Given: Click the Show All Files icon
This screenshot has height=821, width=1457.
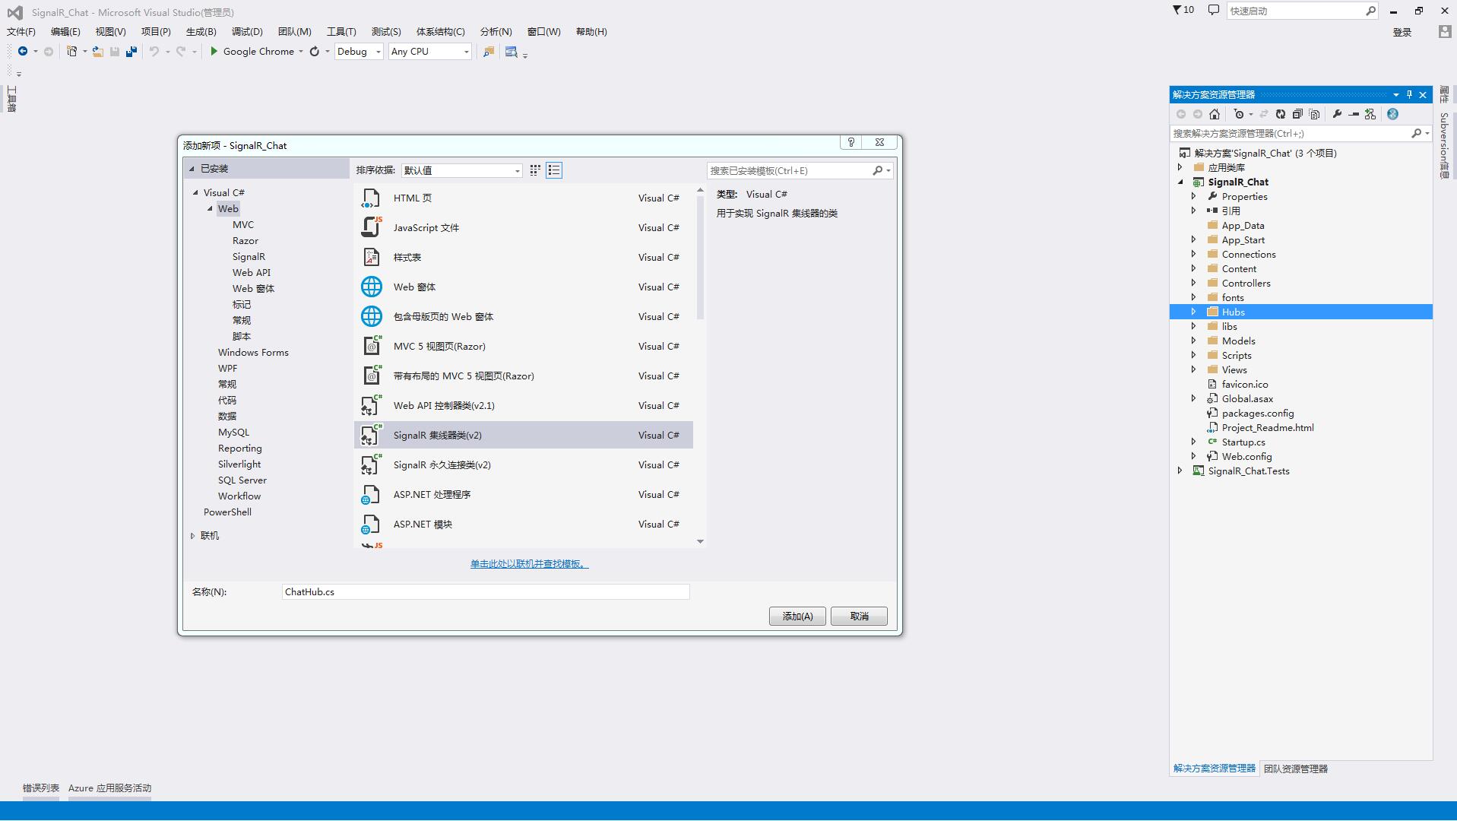Looking at the screenshot, I should (1314, 114).
